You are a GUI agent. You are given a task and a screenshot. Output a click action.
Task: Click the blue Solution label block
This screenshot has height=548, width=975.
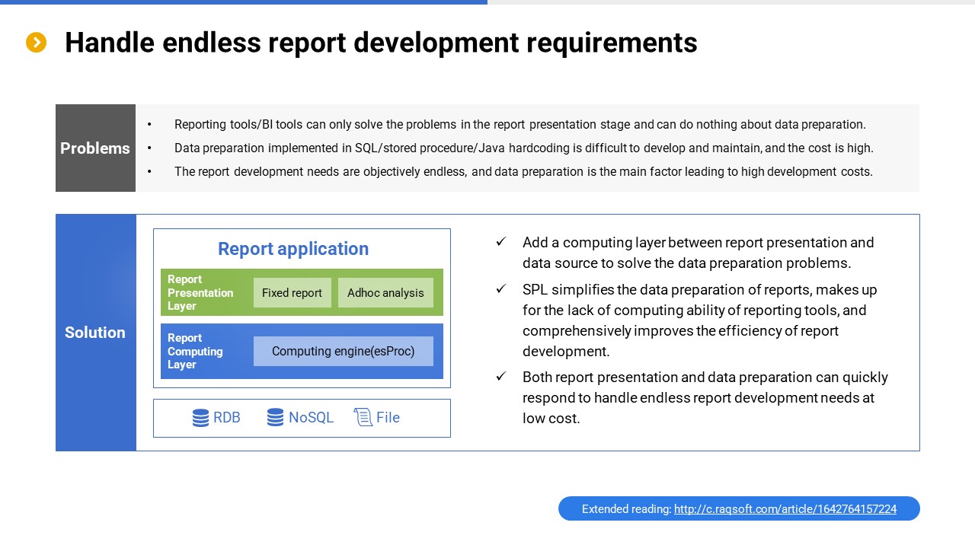(x=95, y=333)
